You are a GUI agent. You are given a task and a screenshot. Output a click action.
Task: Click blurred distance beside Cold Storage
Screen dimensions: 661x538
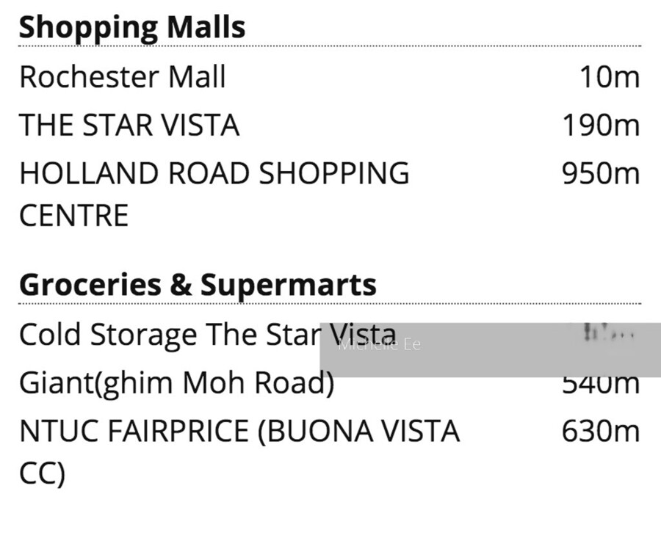click(x=609, y=335)
